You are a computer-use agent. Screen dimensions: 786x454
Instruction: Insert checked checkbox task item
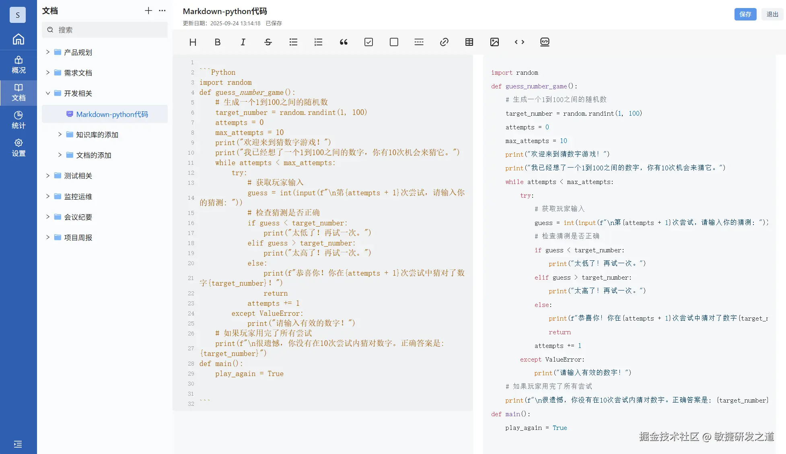(x=368, y=42)
